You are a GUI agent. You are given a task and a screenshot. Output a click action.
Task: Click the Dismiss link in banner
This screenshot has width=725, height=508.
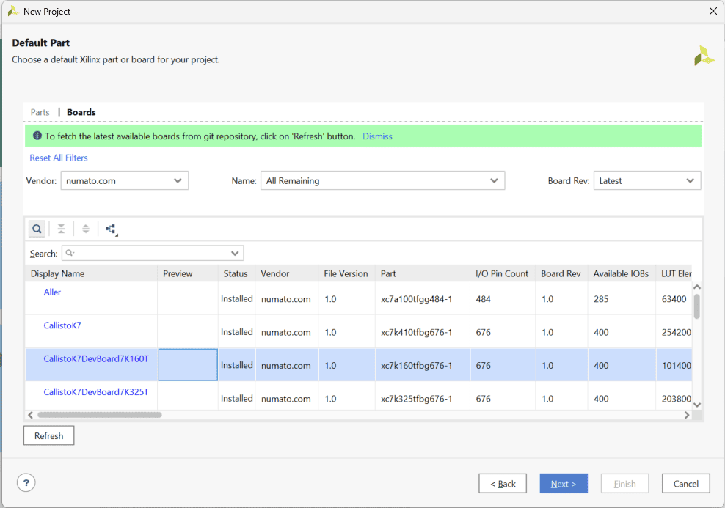click(377, 136)
